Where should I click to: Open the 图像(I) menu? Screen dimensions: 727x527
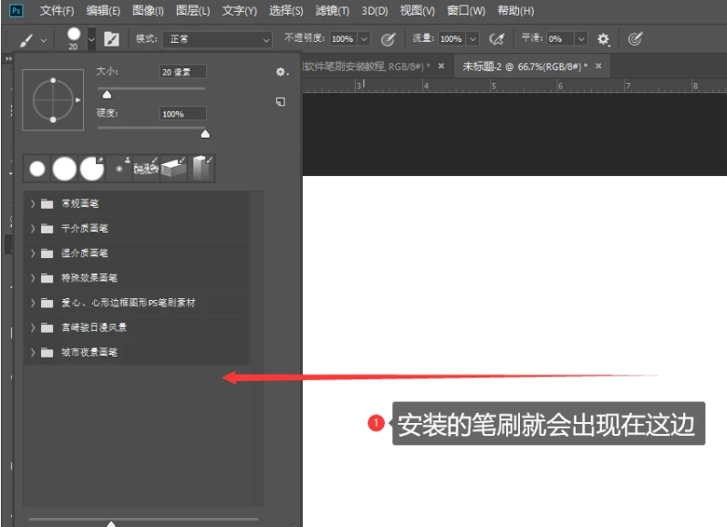(148, 11)
